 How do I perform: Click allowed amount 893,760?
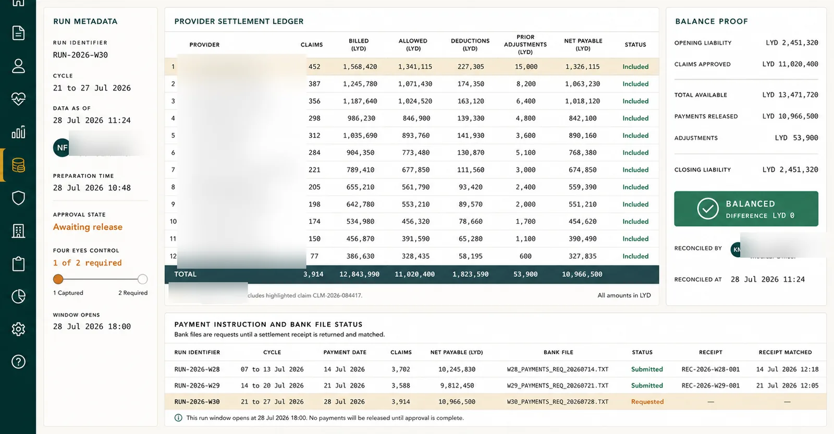(x=416, y=136)
